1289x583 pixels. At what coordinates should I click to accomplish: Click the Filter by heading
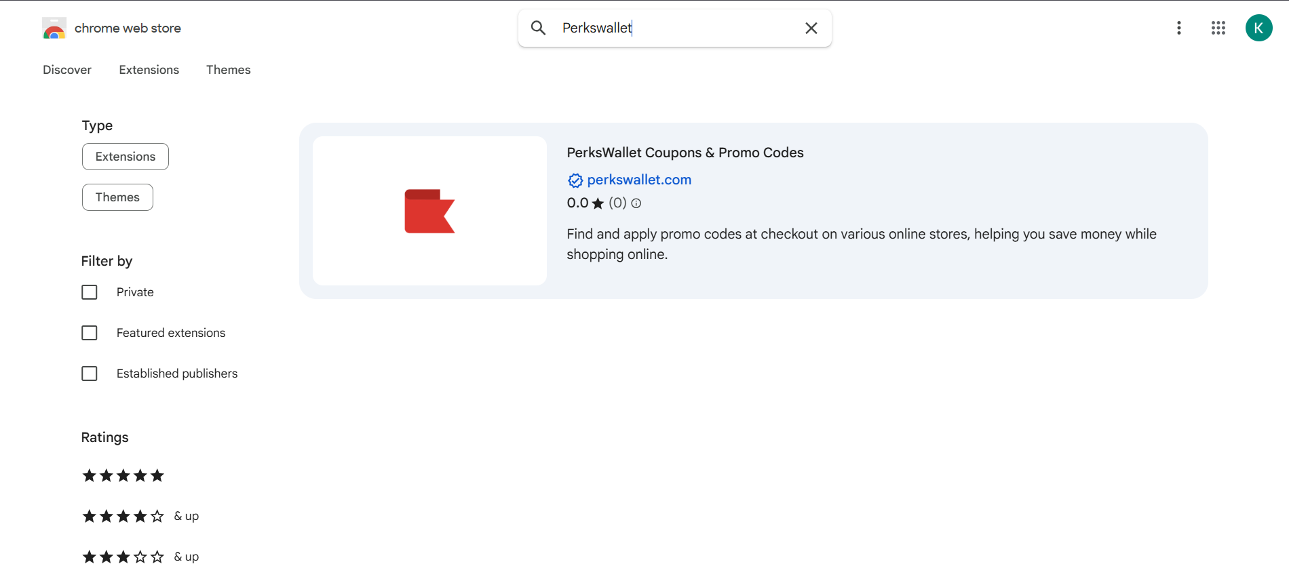(x=107, y=261)
